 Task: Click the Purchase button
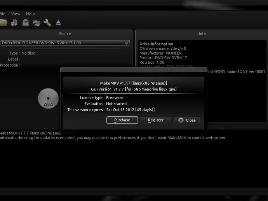click(122, 120)
